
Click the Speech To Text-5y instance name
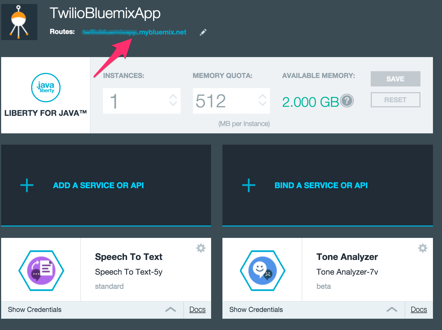tap(129, 272)
